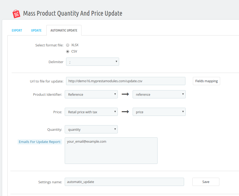Switch to the Update tab
The width and height of the screenshot is (239, 196).
(x=36, y=31)
